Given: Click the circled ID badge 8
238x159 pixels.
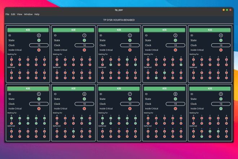Looking at the screenshot, I should point(176,94).
